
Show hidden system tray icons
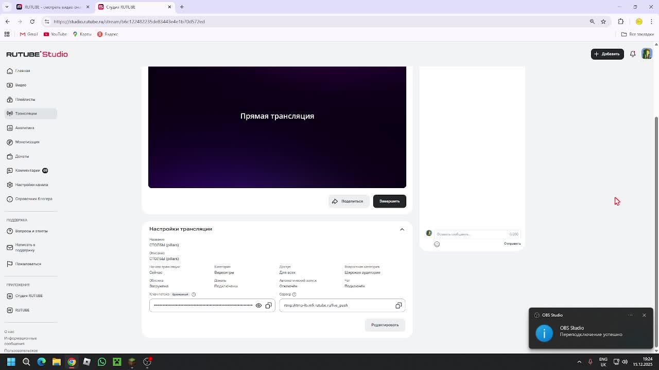(x=579, y=362)
